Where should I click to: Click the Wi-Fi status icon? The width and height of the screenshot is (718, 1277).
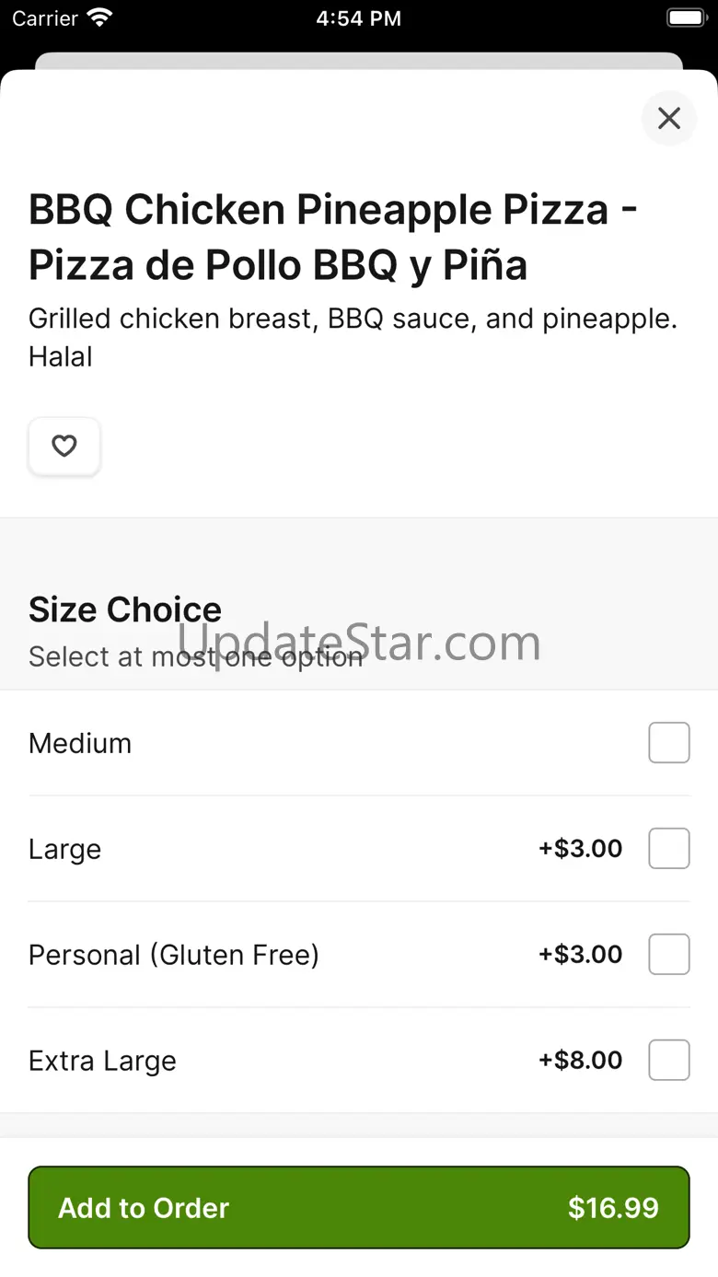(98, 18)
